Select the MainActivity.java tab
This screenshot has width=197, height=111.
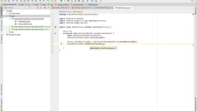tap(124, 8)
